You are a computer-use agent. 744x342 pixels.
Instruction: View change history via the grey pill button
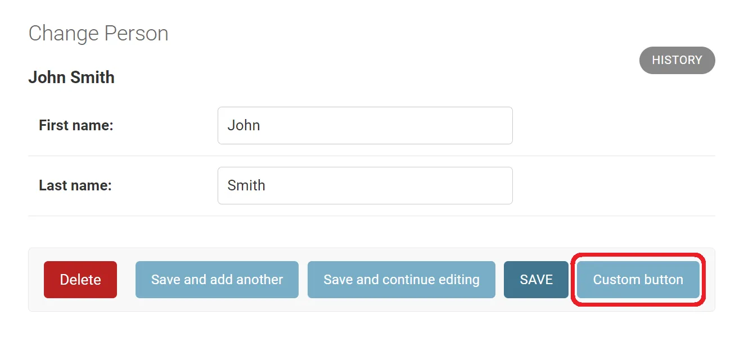pyautogui.click(x=677, y=60)
